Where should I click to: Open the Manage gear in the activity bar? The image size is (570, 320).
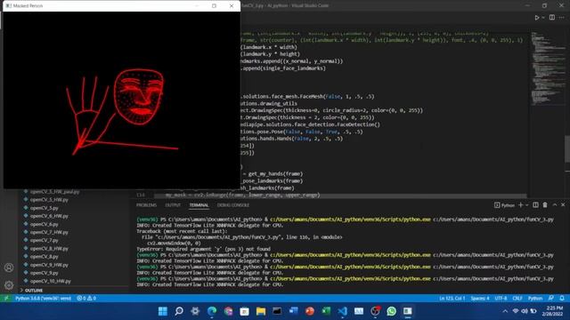[x=9, y=285]
